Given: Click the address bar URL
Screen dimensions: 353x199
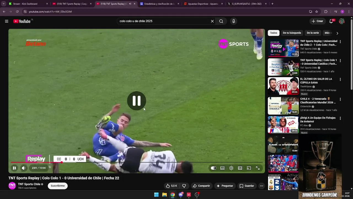Looking at the screenshot, I should pos(50,12).
